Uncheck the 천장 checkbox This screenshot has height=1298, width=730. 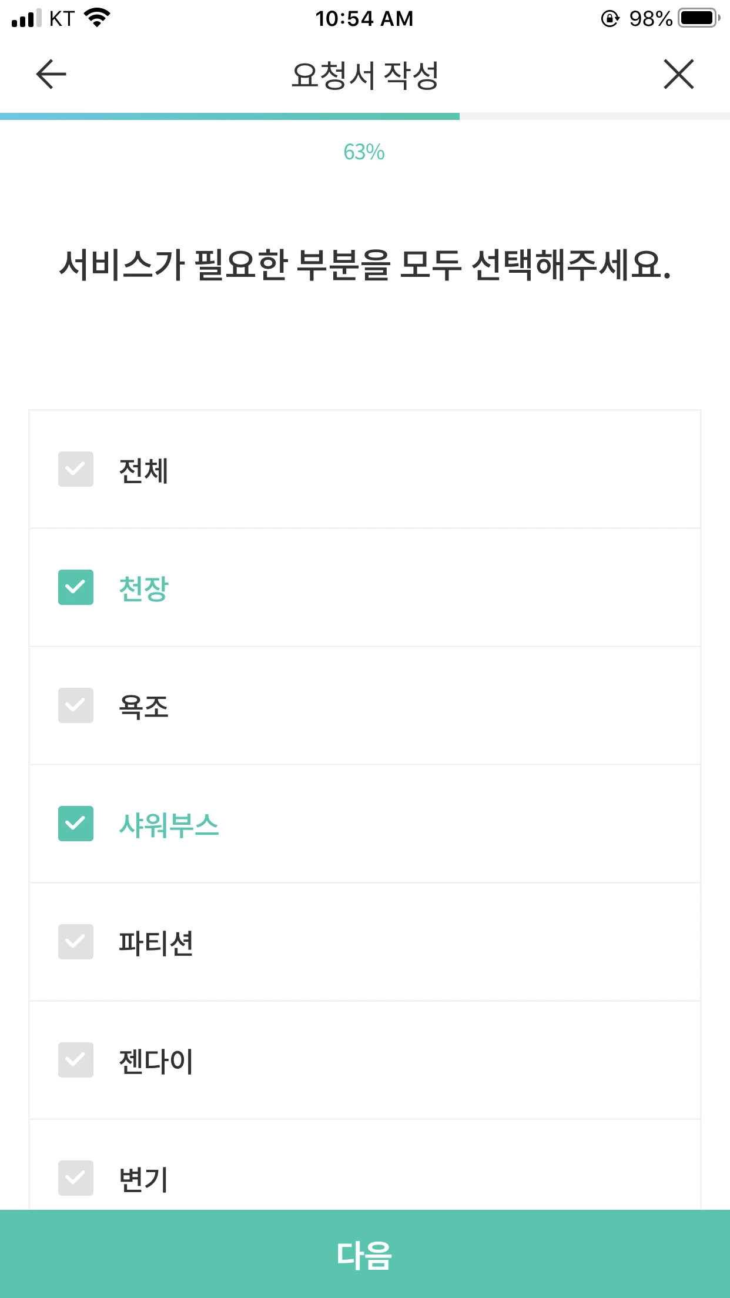coord(76,587)
